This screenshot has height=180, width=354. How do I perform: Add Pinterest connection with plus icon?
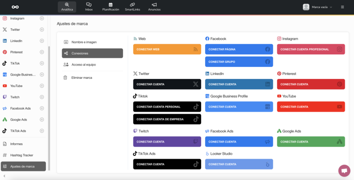coord(42,52)
